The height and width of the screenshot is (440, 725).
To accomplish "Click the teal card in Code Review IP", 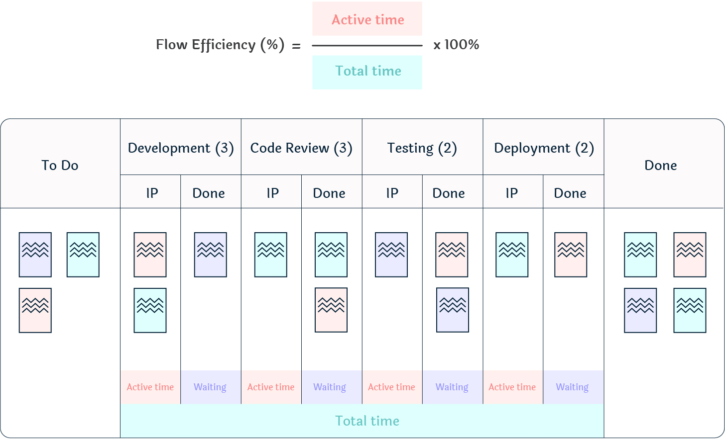I will tap(270, 255).
